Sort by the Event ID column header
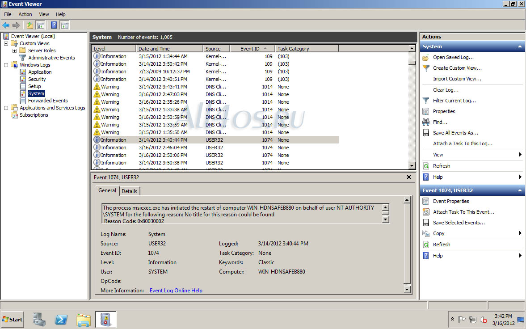526x329 pixels. pyautogui.click(x=252, y=49)
